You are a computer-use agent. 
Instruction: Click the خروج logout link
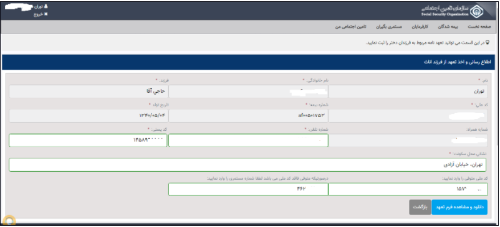tap(41, 14)
